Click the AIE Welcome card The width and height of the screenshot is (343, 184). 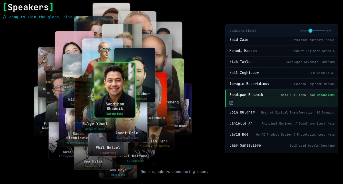135,158
